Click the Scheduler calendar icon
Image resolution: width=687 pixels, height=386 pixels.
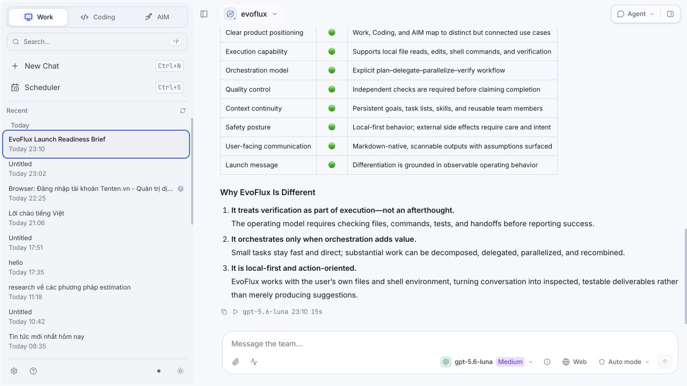click(15, 87)
